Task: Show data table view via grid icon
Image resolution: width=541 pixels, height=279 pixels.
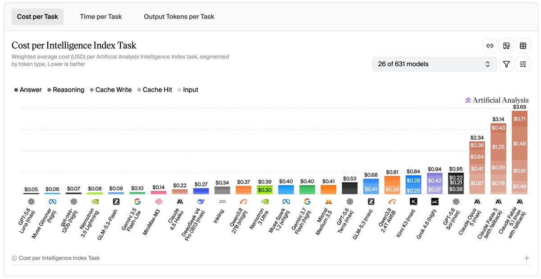Action: pyautogui.click(x=523, y=46)
